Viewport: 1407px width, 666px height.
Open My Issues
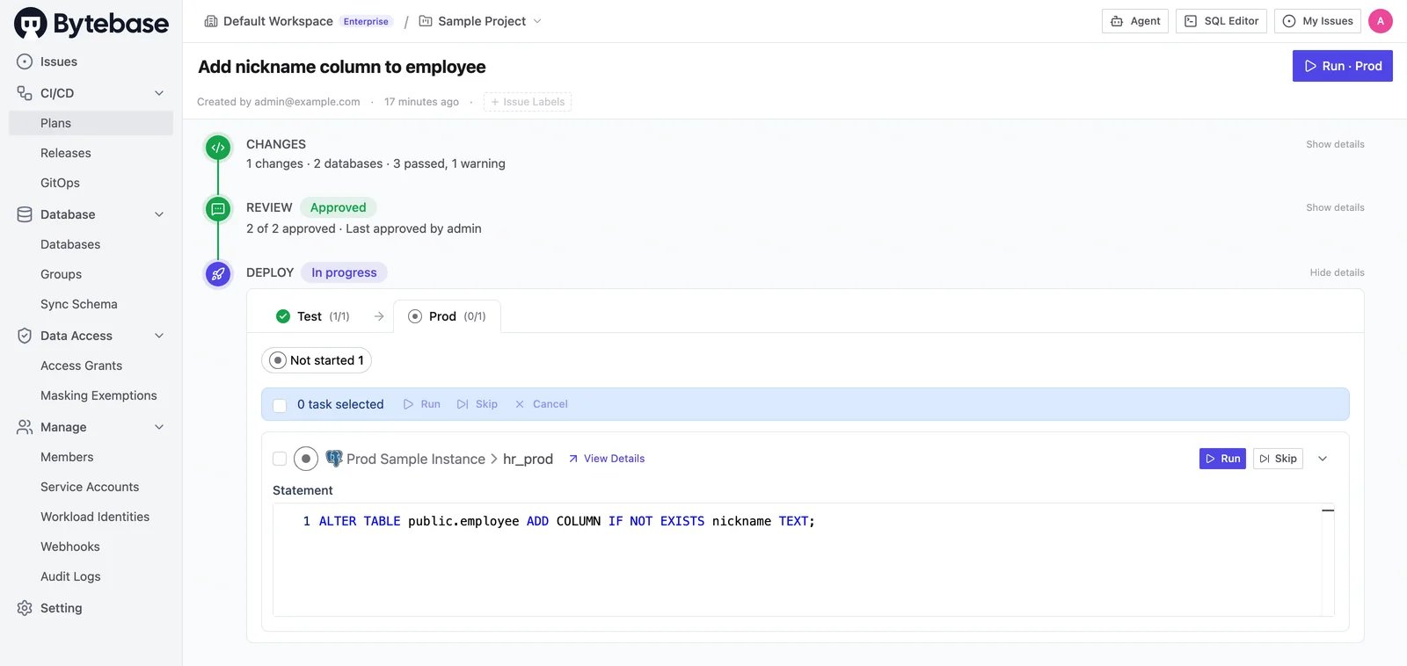pos(1317,21)
